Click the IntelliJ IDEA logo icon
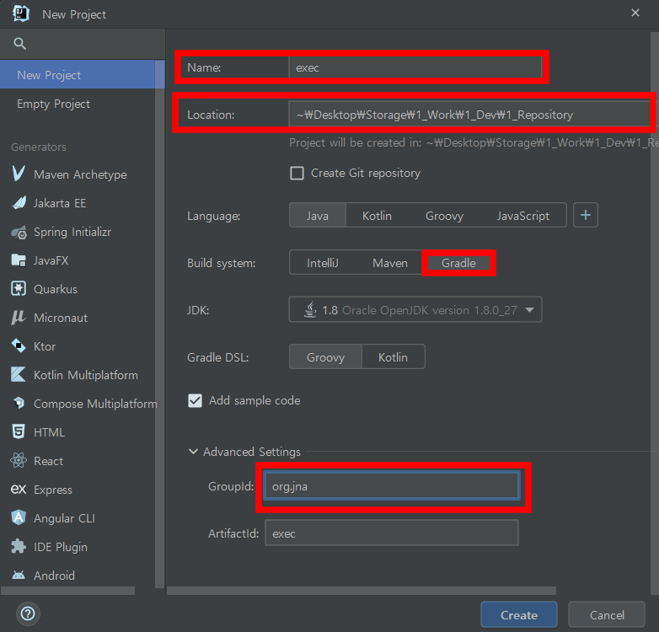This screenshot has width=659, height=632. pos(20,13)
